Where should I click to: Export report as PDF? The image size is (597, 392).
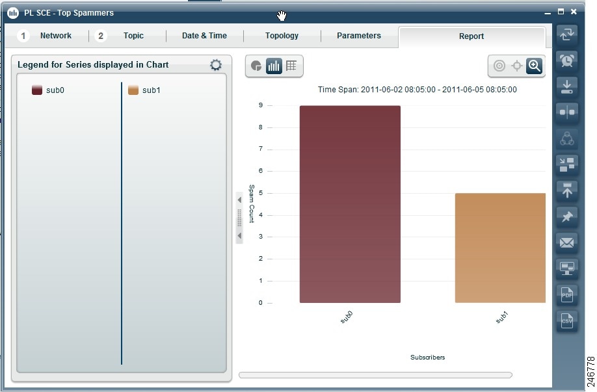[x=567, y=294]
